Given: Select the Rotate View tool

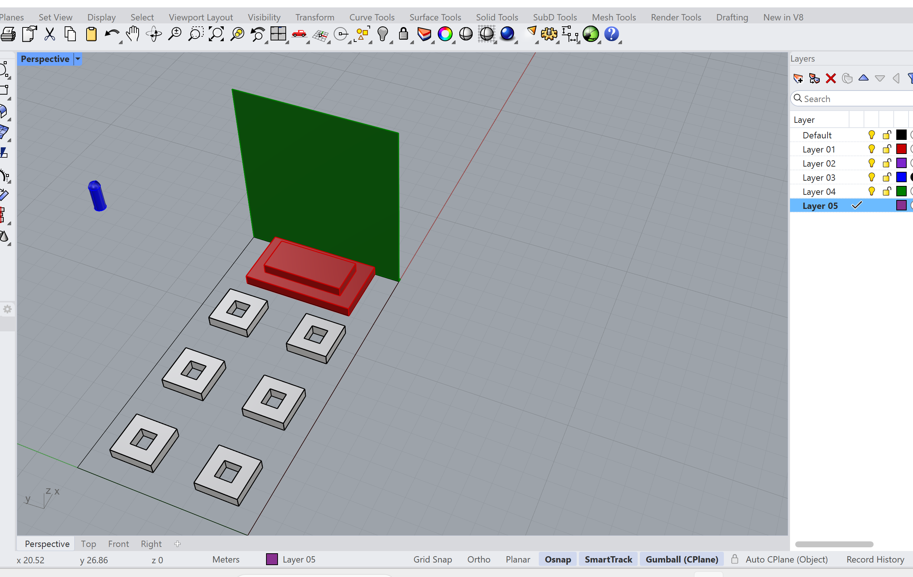Looking at the screenshot, I should pyautogui.click(x=154, y=35).
